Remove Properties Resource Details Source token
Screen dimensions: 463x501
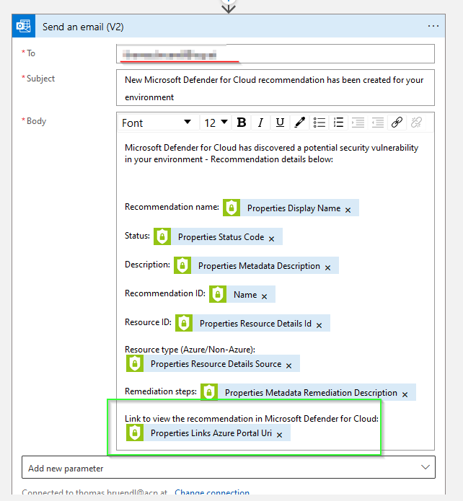click(x=288, y=366)
